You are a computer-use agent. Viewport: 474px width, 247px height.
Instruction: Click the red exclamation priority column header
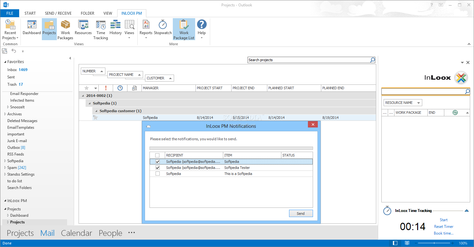pos(106,88)
